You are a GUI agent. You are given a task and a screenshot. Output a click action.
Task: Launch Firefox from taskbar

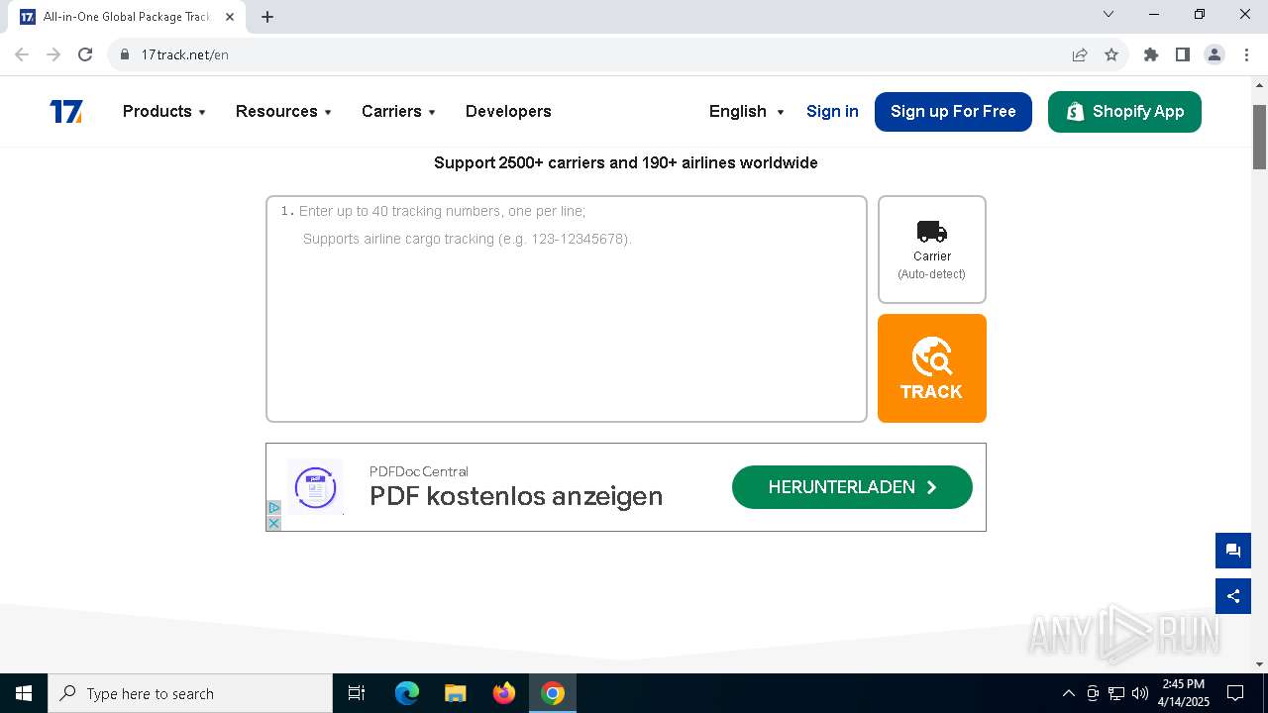(504, 693)
